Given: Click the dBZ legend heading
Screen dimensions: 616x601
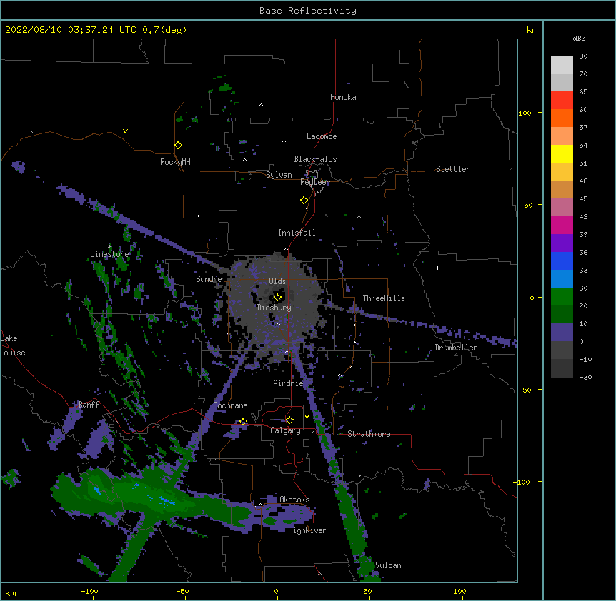Looking at the screenshot, I should pyautogui.click(x=579, y=39).
